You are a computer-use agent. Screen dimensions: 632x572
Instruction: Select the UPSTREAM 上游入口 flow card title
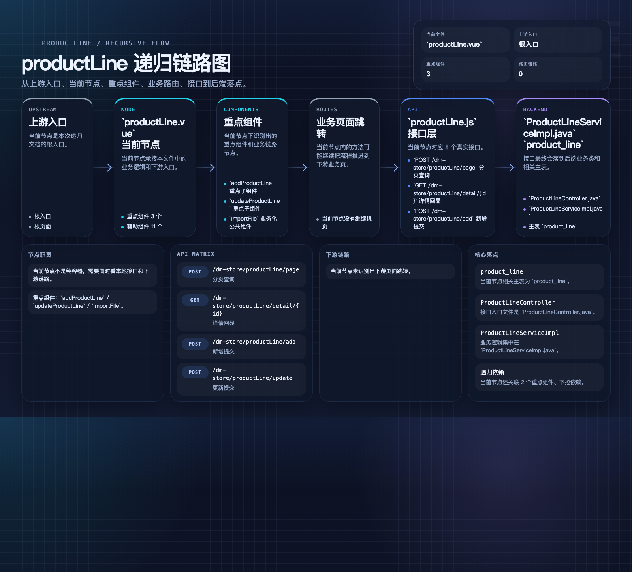[x=48, y=122]
